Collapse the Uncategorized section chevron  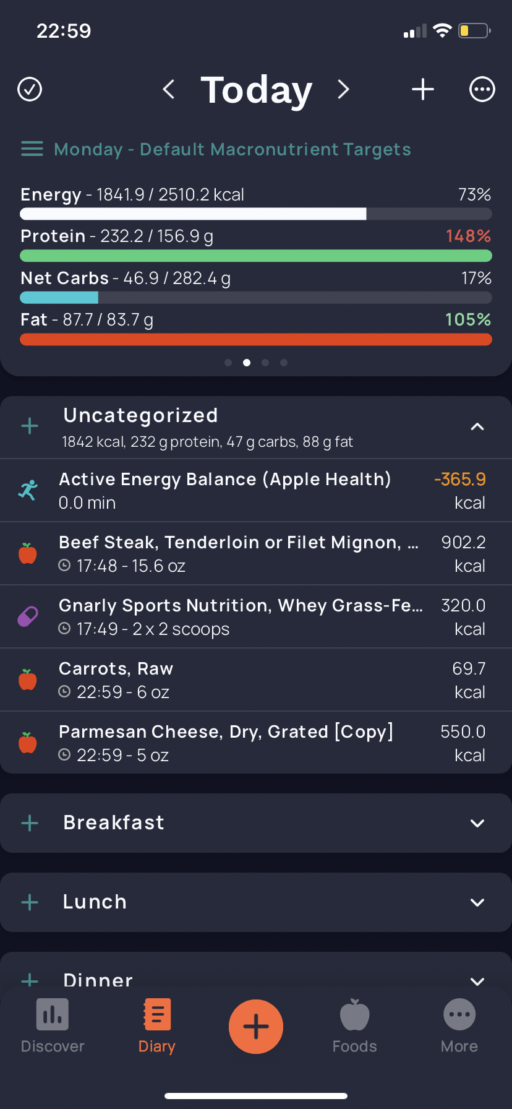(477, 426)
